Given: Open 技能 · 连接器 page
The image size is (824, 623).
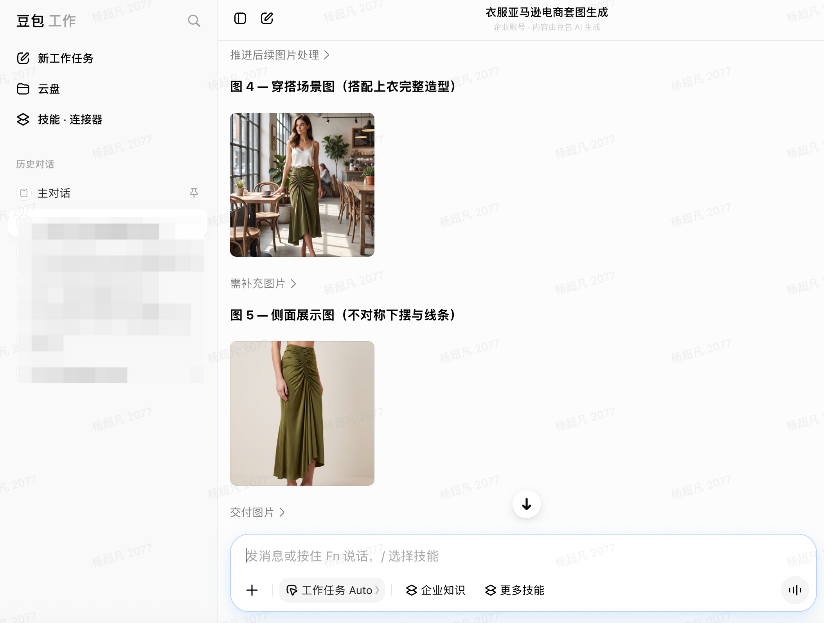Looking at the screenshot, I should (59, 119).
